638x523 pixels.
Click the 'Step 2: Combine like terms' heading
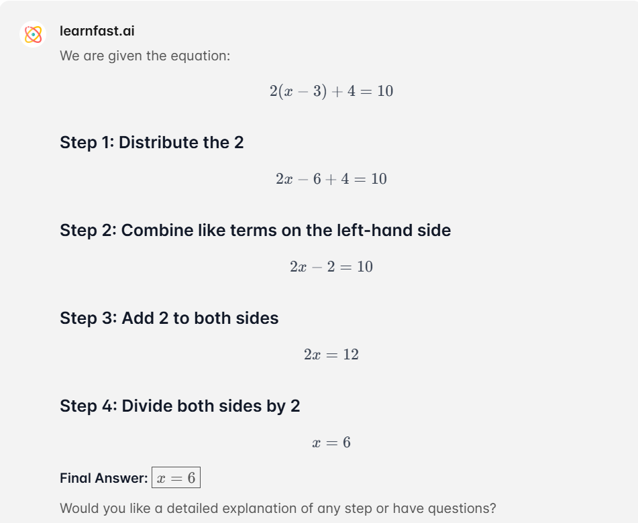255,230
